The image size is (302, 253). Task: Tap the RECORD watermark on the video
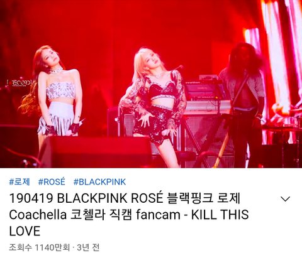(x=19, y=83)
